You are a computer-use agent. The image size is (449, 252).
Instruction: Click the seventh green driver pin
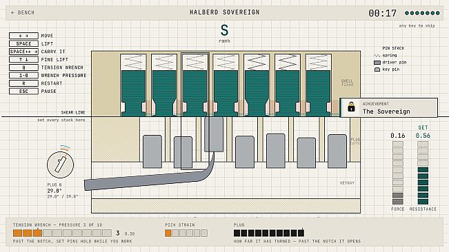tap(319, 93)
